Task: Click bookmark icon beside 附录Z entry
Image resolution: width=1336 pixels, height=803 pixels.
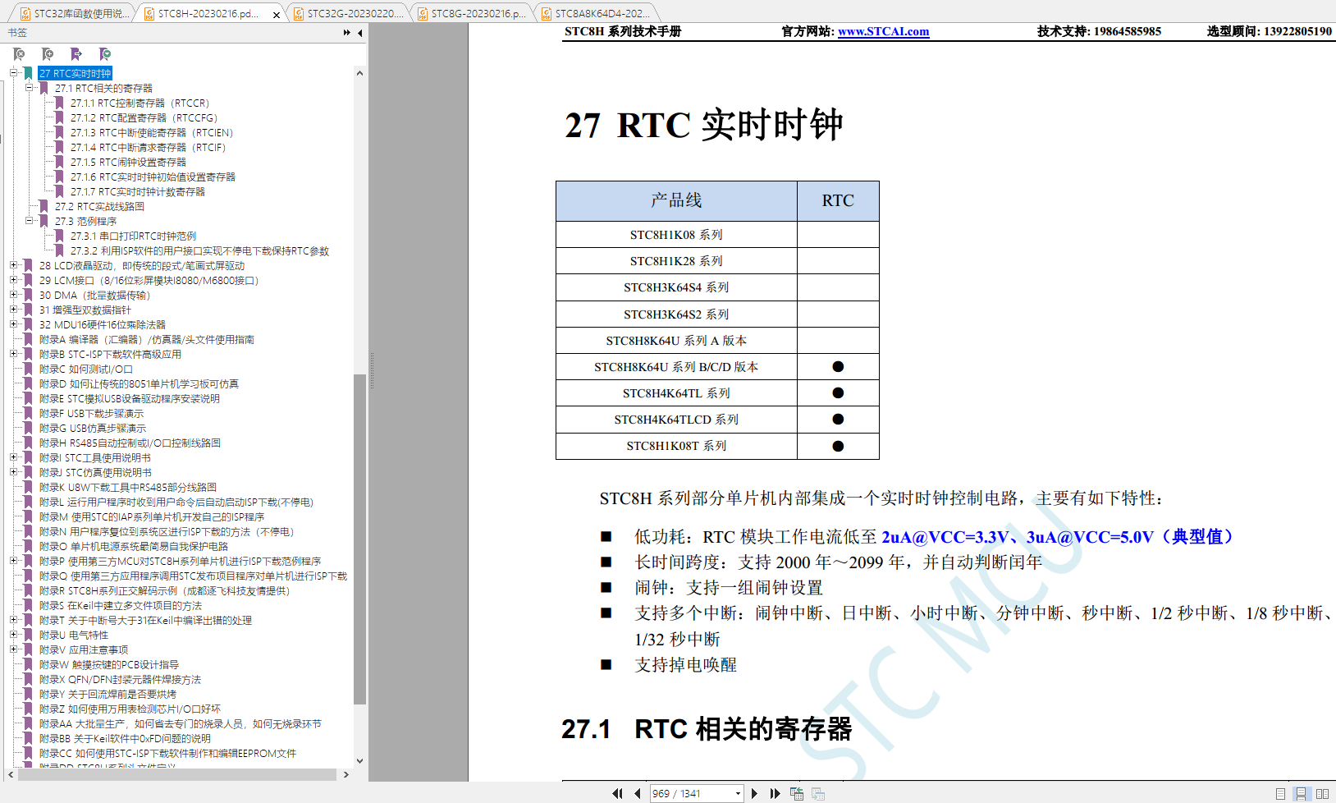Action: point(28,709)
